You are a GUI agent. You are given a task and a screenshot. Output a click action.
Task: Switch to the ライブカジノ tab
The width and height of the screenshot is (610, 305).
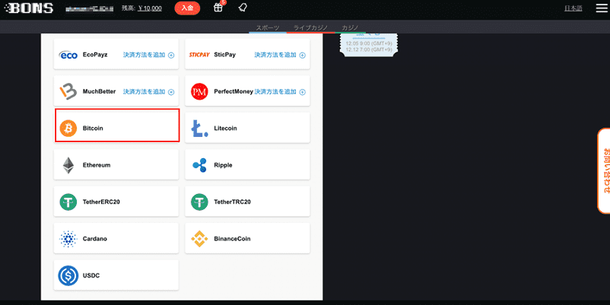point(310,28)
